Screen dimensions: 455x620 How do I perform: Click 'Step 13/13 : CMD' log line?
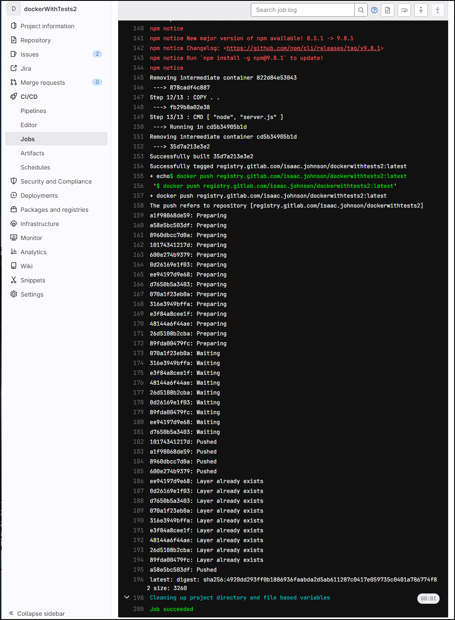pyautogui.click(x=217, y=117)
